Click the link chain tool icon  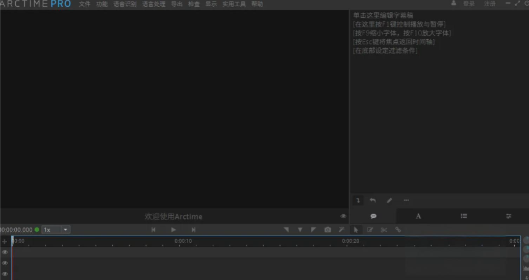(398, 230)
